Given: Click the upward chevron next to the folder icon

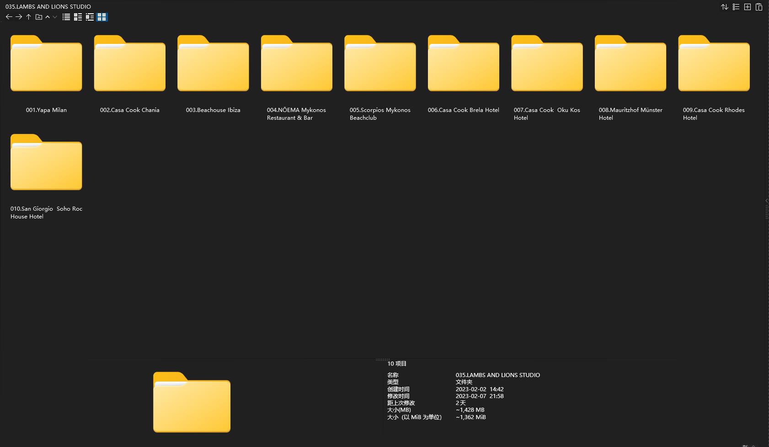Looking at the screenshot, I should (48, 17).
